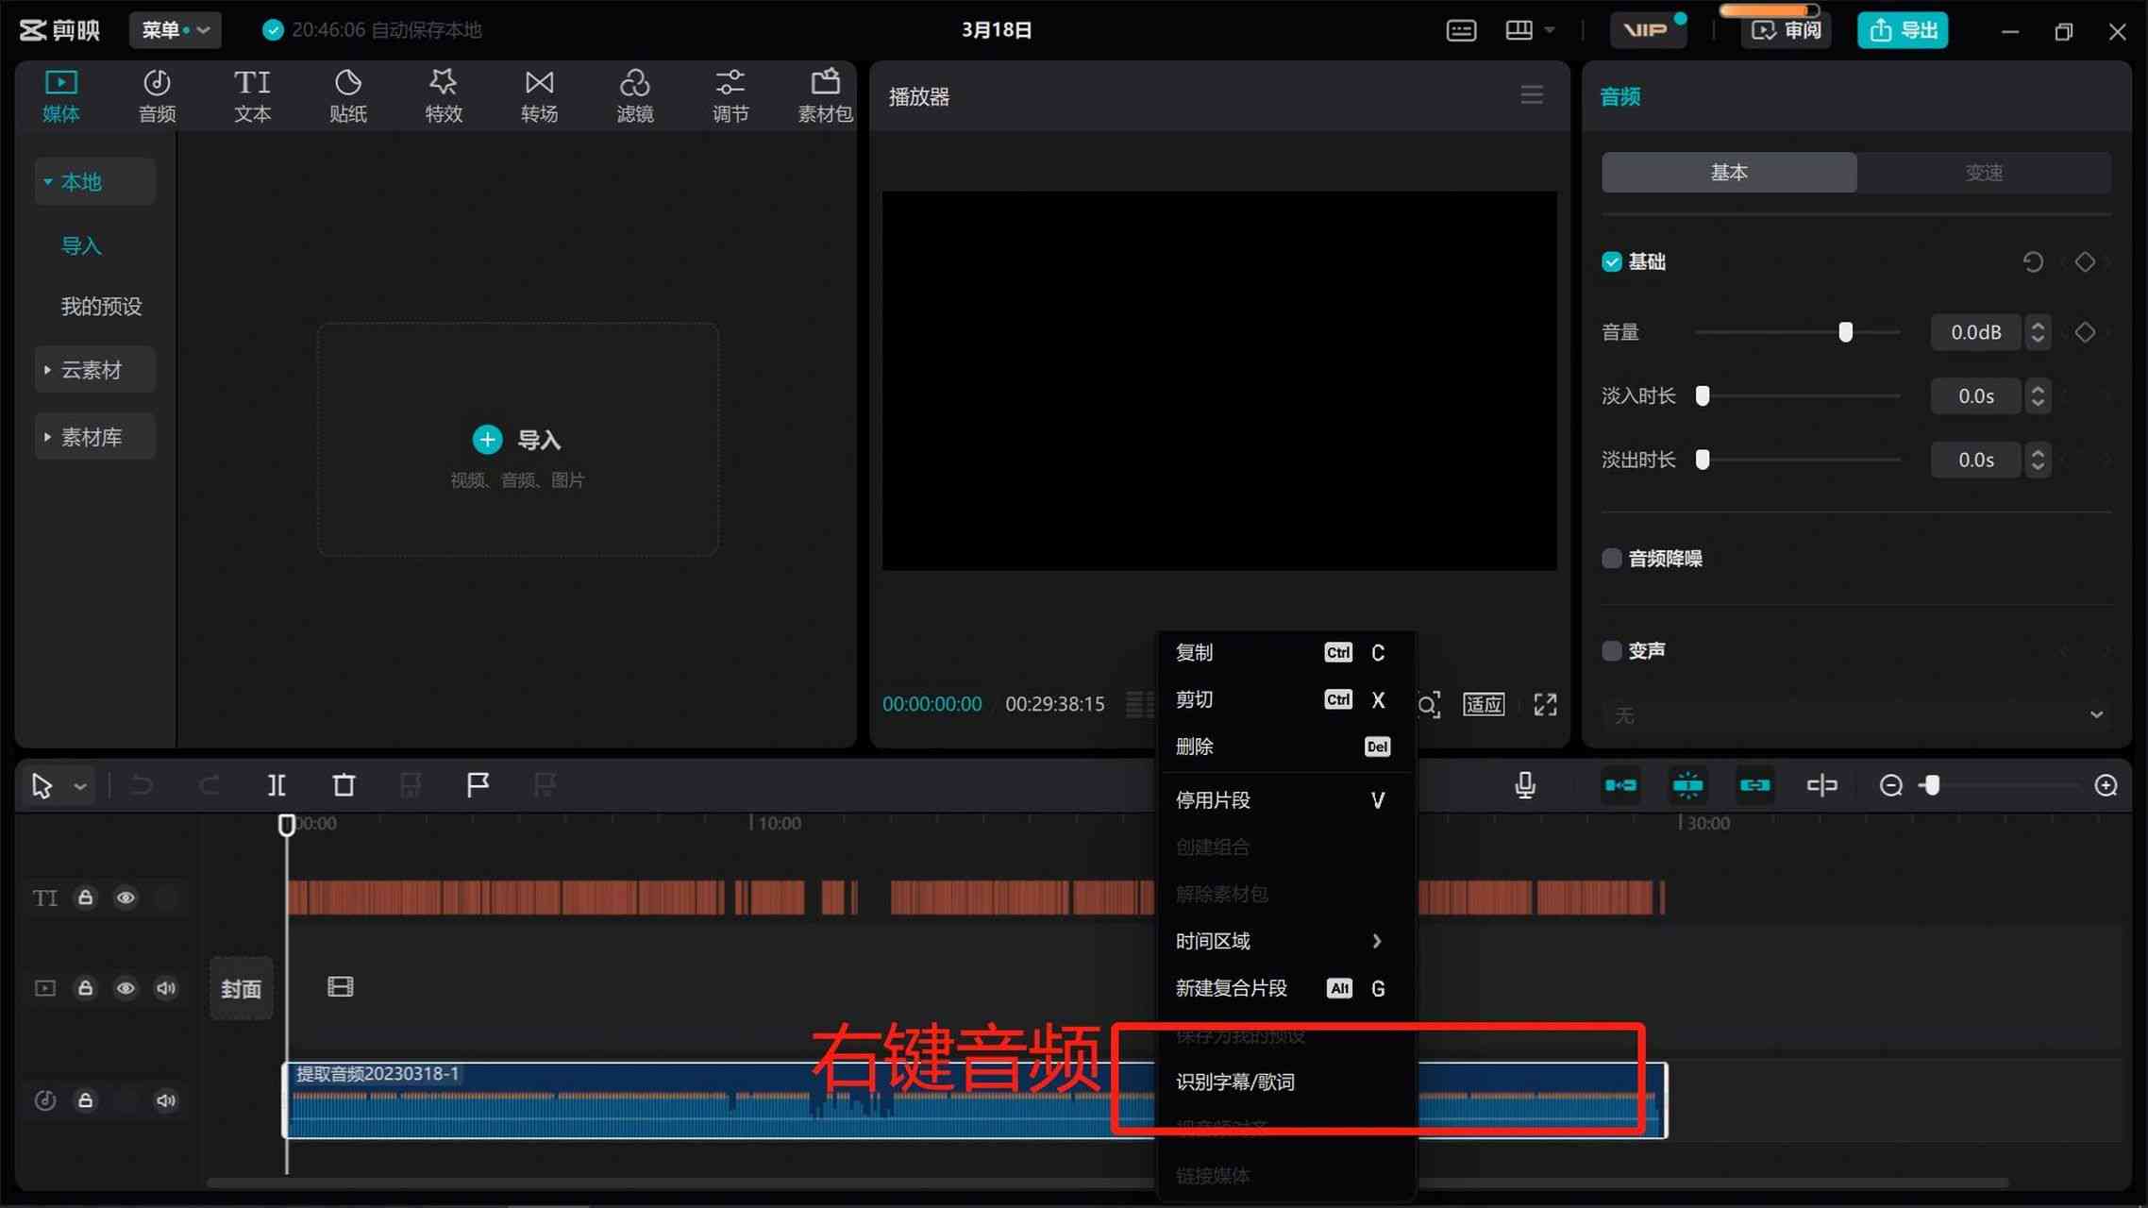The width and height of the screenshot is (2148, 1208).
Task: Select 识别字幕/歌词 from context menu
Action: click(x=1234, y=1082)
